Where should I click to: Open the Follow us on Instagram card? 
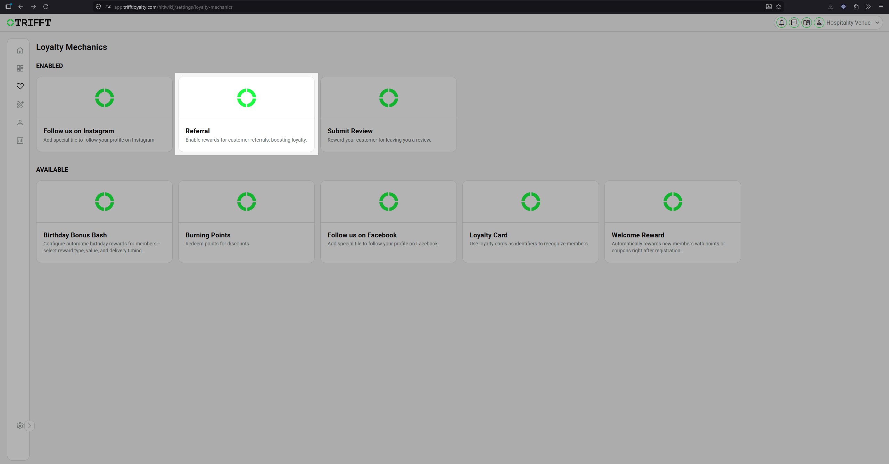tap(104, 114)
